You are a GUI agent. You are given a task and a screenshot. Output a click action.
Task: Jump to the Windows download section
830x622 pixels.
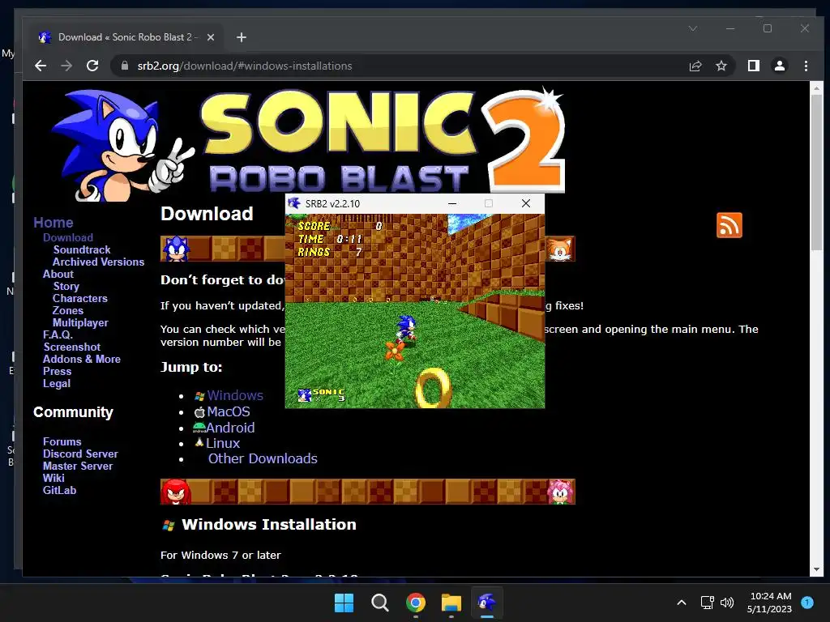235,395
